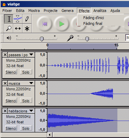Select the Selection (I-beam) tool
The width and height of the screenshot is (129, 138).
pos(9,19)
